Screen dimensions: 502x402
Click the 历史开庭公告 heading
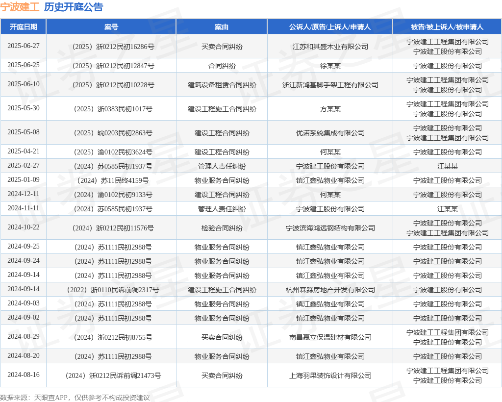pyautogui.click(x=74, y=7)
